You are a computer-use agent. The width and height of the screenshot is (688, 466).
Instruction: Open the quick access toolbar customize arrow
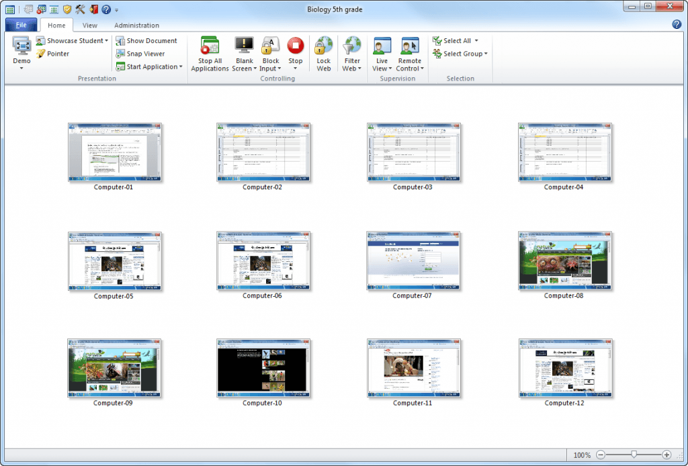click(116, 10)
